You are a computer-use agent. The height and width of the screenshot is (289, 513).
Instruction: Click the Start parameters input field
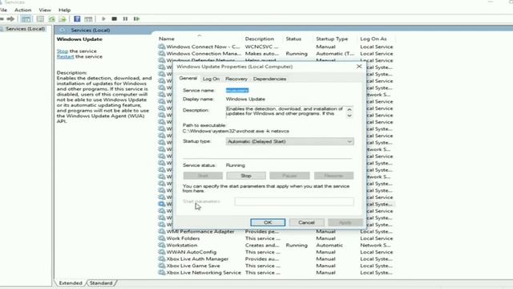294,201
